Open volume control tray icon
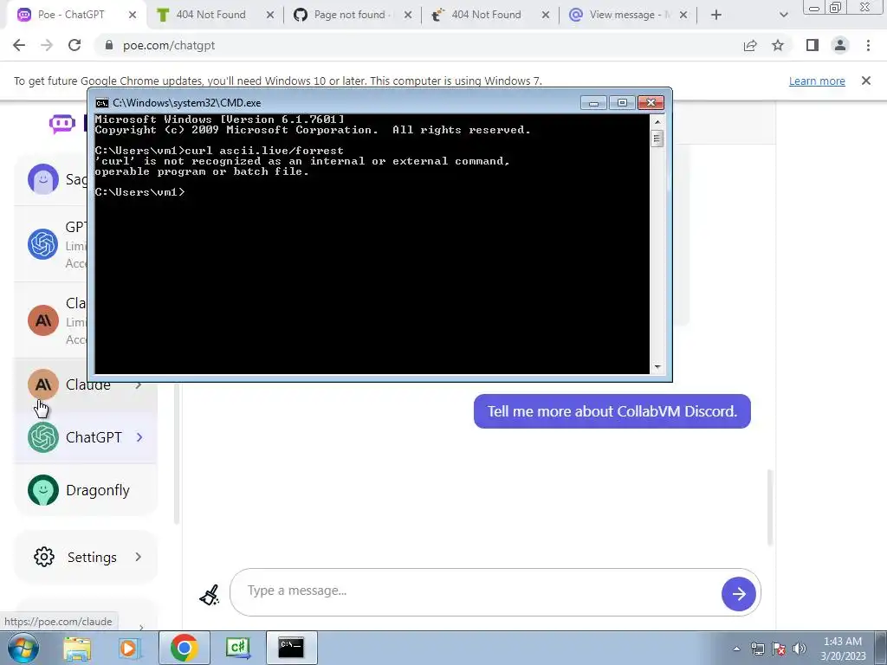 click(800, 649)
